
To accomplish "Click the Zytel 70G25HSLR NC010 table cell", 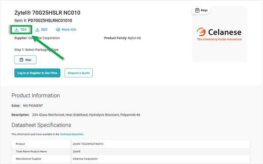I will coord(88,144).
